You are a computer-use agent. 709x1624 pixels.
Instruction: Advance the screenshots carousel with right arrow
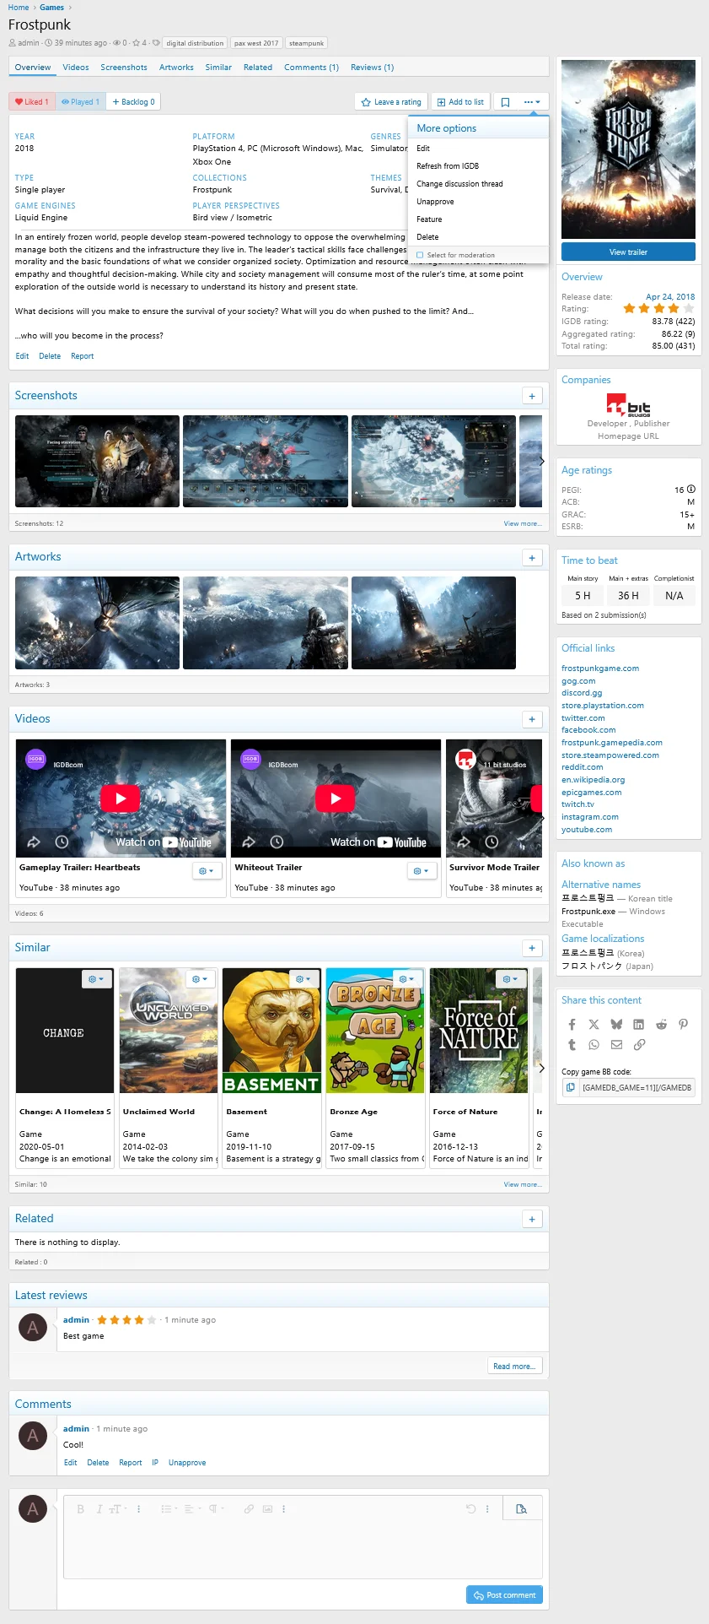click(541, 461)
